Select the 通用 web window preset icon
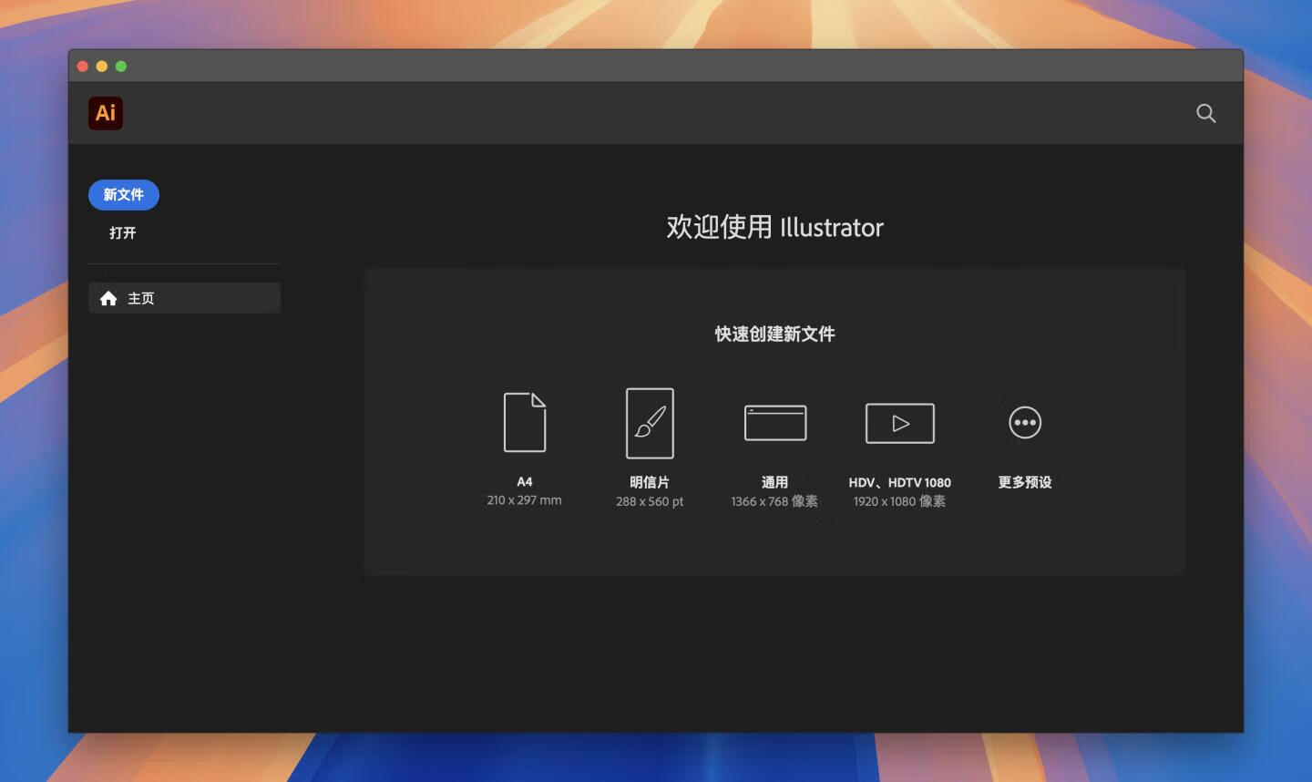 [775, 423]
